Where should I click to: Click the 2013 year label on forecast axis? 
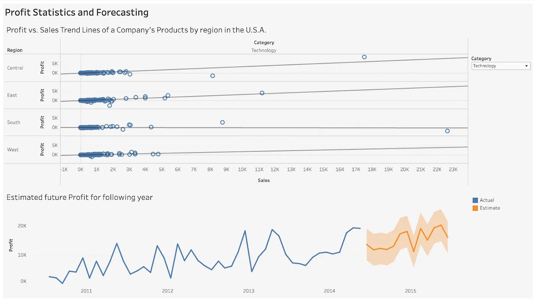coord(249,291)
